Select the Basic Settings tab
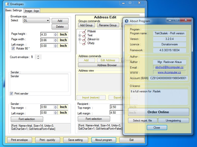The height and width of the screenshot is (147, 197). [x=14, y=10]
